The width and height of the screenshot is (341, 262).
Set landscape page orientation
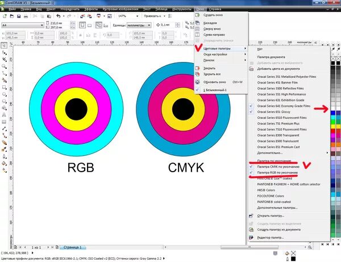point(89,25)
